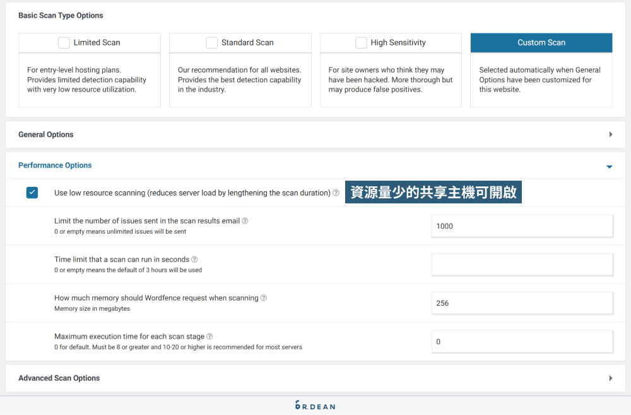The width and height of the screenshot is (631, 415).
Task: Select the Custom Scan type
Action: (x=541, y=42)
